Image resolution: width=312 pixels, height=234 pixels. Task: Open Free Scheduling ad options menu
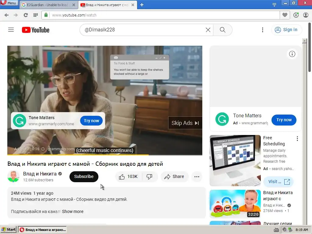pos(297,139)
